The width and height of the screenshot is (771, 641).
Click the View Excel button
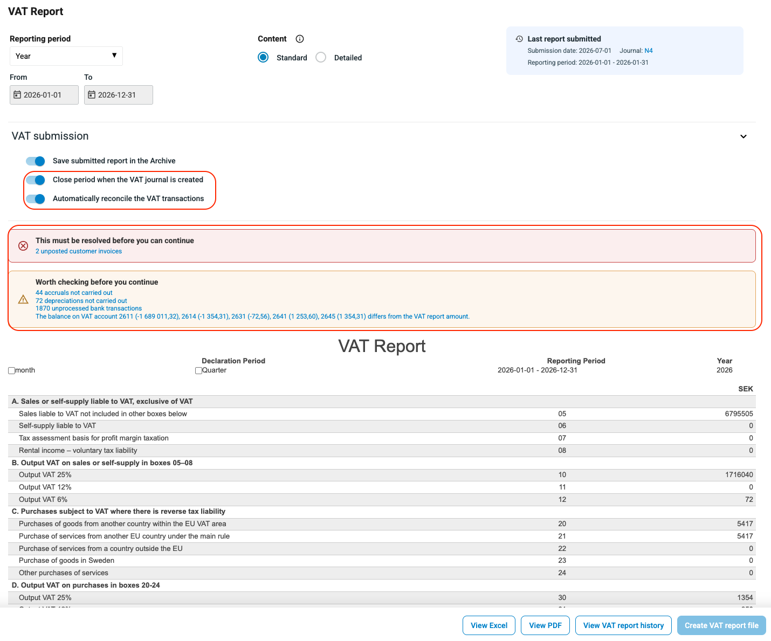click(489, 625)
